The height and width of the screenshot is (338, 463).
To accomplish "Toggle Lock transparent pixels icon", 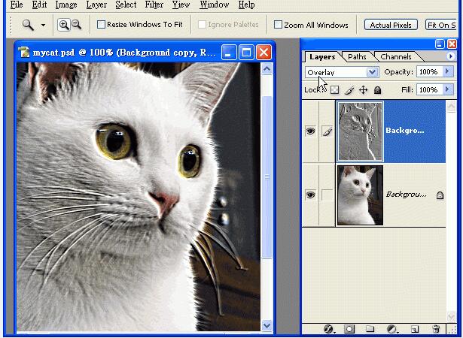I will coord(334,90).
